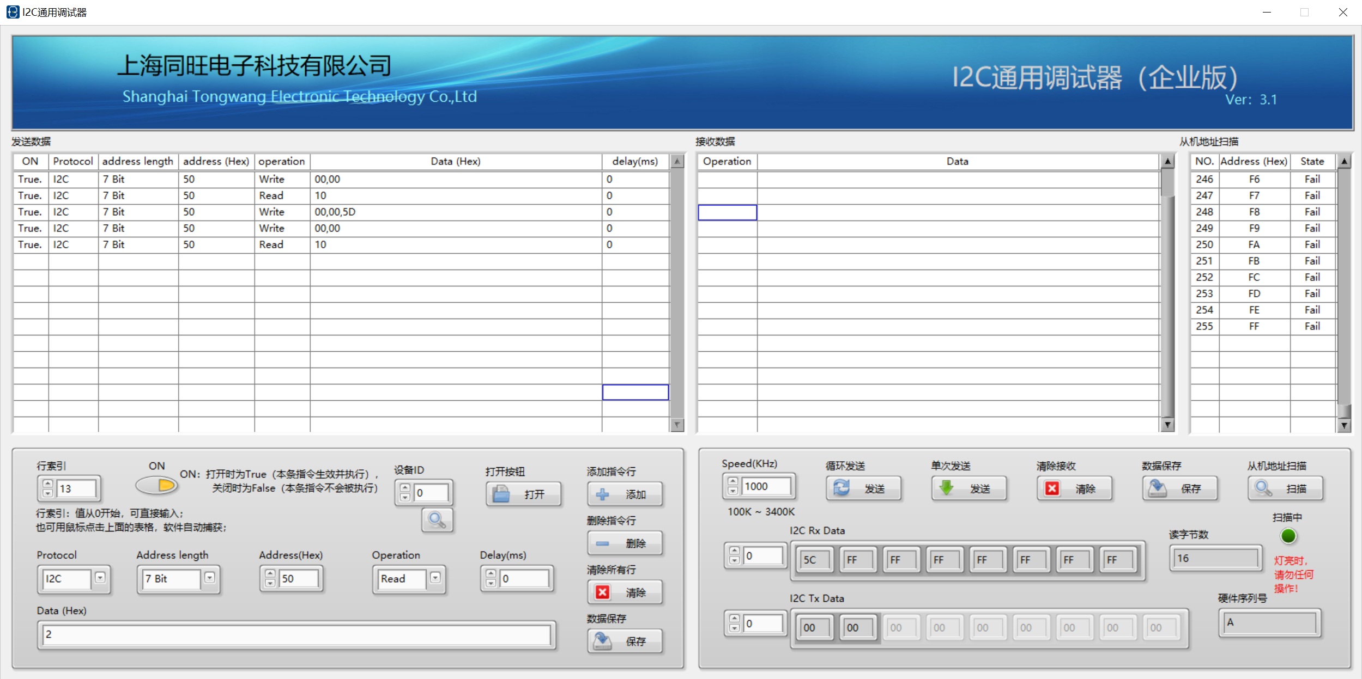Click 打开 button to open a file
The width and height of the screenshot is (1362, 679).
tap(523, 494)
